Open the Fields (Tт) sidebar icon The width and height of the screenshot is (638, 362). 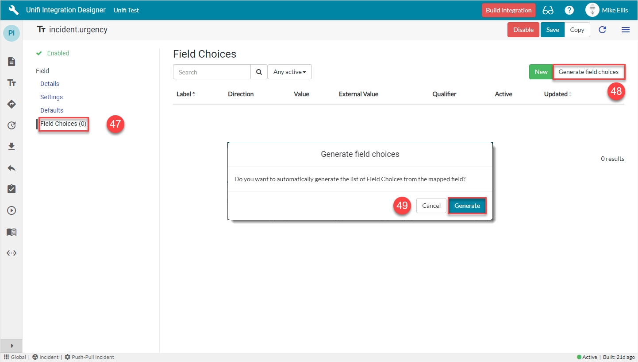tap(12, 83)
